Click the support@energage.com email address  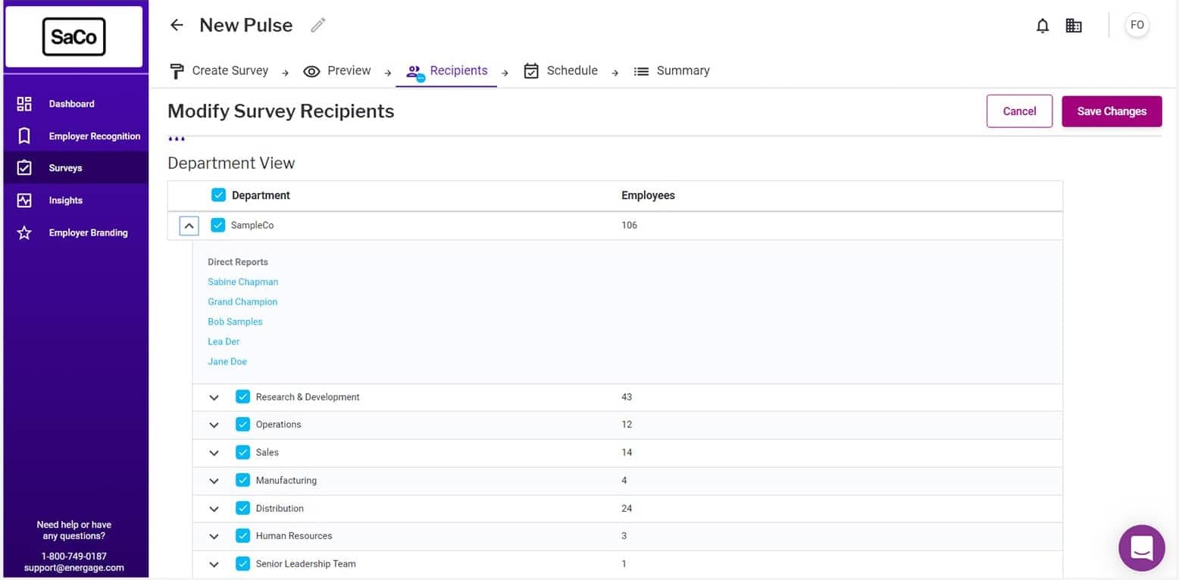[73, 568]
